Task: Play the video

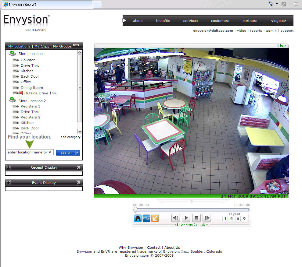Action: pos(186,218)
